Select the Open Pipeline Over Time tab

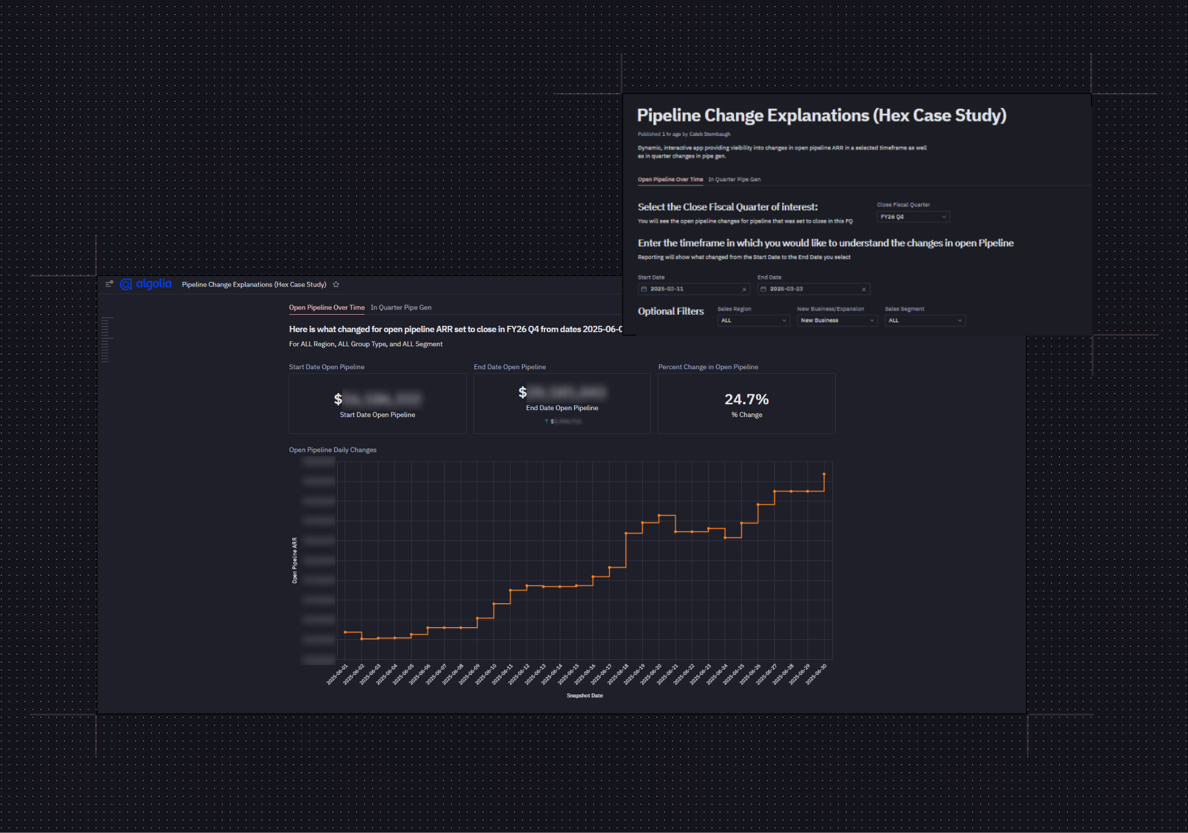326,307
